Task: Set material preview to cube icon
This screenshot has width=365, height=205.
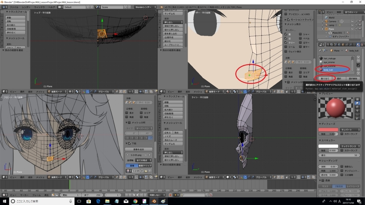Action: [x=357, y=107]
